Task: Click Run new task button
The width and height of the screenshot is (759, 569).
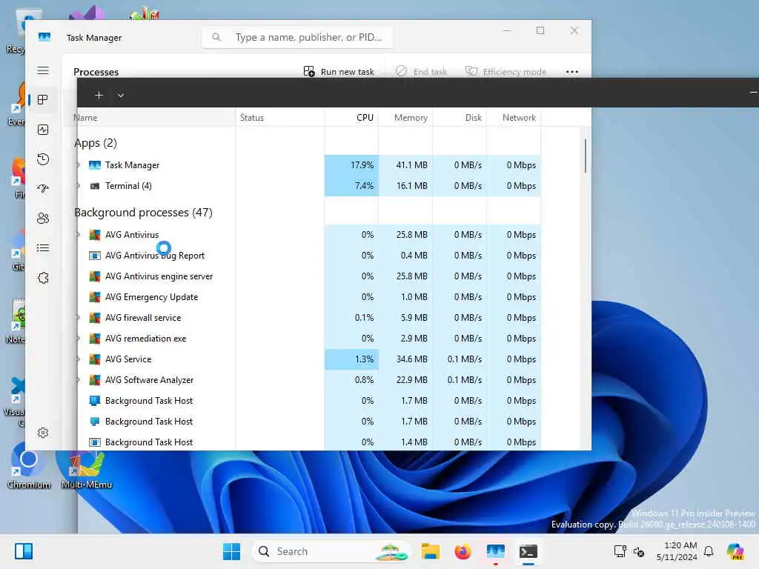Action: [x=339, y=72]
